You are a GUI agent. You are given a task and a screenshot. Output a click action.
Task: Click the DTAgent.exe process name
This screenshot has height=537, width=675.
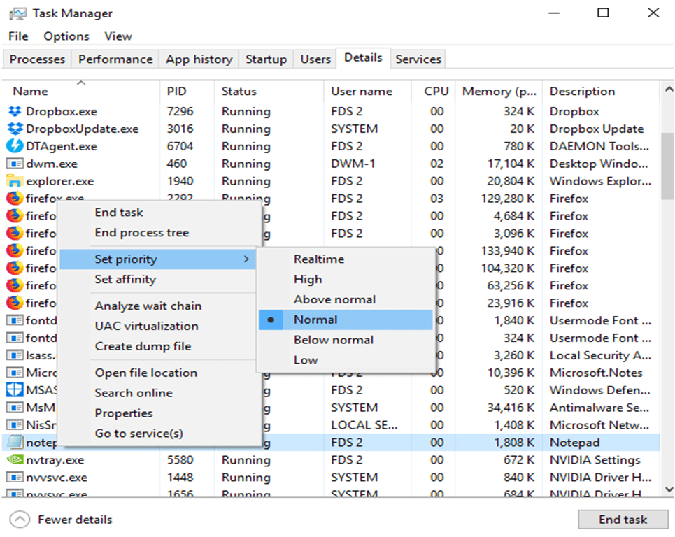(x=62, y=146)
